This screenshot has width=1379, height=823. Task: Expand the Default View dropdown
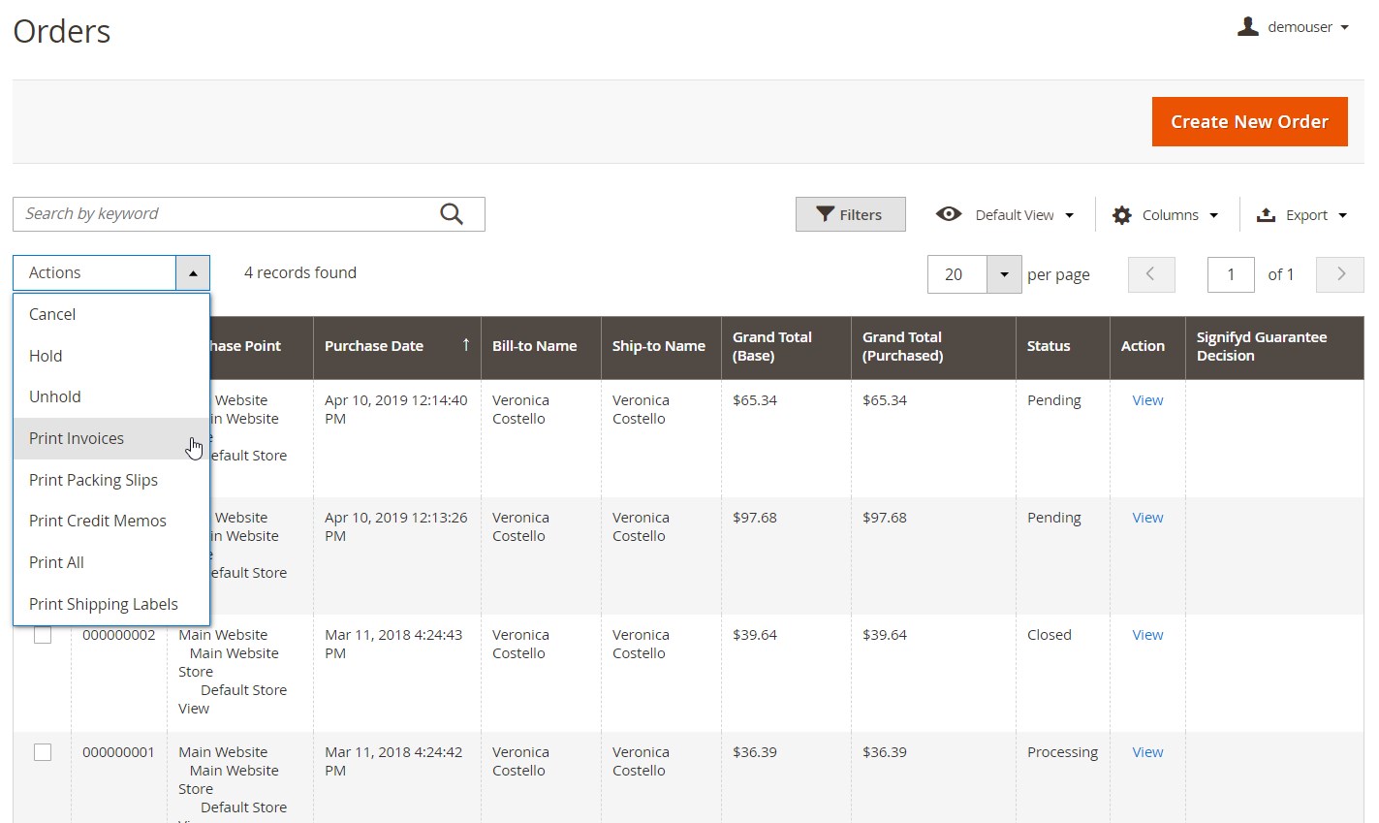pos(1069,215)
